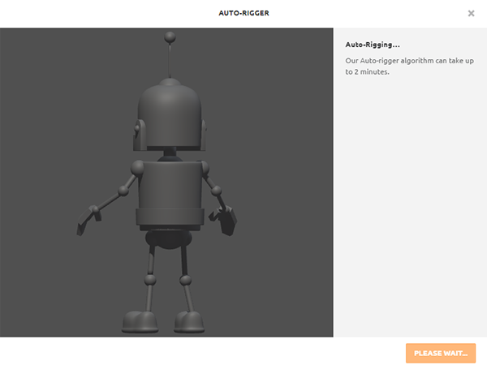This screenshot has width=487, height=365.
Task: Click the AUTO-RIGGER dialog title
Action: coord(243,13)
